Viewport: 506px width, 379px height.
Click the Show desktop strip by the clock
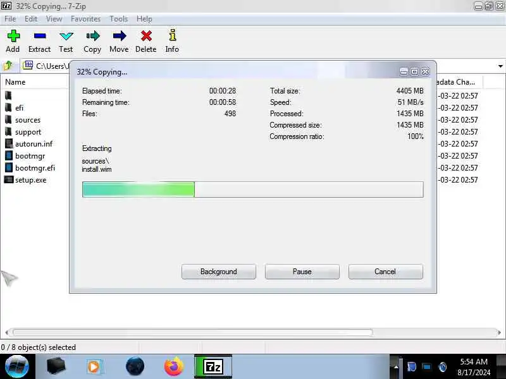pyautogui.click(x=501, y=367)
